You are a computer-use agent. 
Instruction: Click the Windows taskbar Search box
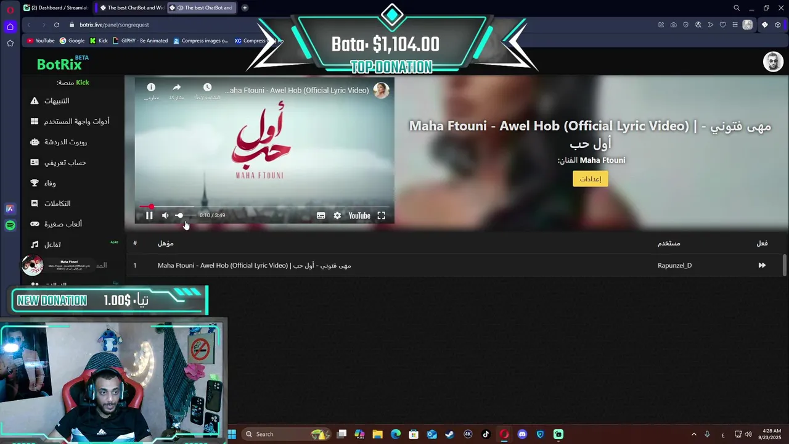285,434
